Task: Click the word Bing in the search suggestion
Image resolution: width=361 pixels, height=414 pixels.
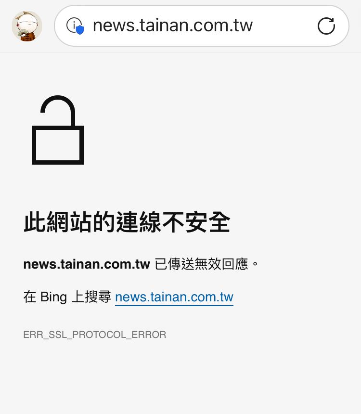Action: [x=53, y=298]
